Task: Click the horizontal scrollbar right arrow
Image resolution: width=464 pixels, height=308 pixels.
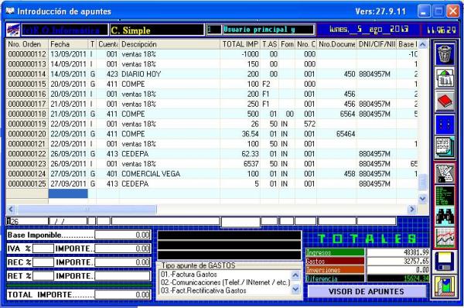Action: click(412, 210)
